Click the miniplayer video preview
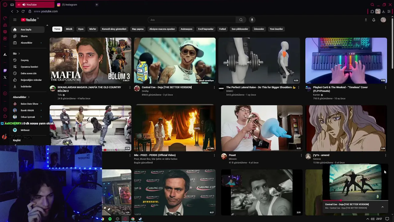Viewport: 394px width, 222px height. pyautogui.click(x=355, y=182)
